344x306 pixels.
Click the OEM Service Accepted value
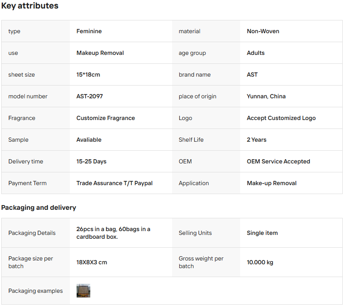click(278, 161)
